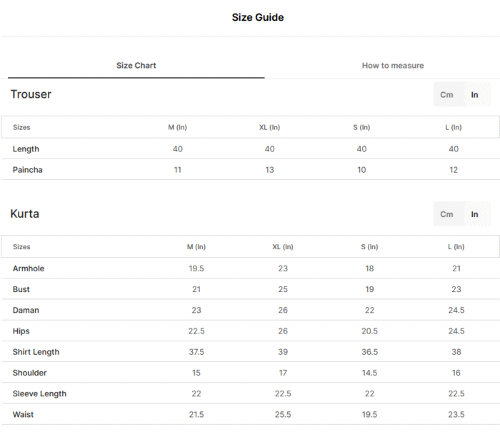This screenshot has width=500, height=437.
Task: Switch Kurta measurements to In
Action: tap(474, 214)
